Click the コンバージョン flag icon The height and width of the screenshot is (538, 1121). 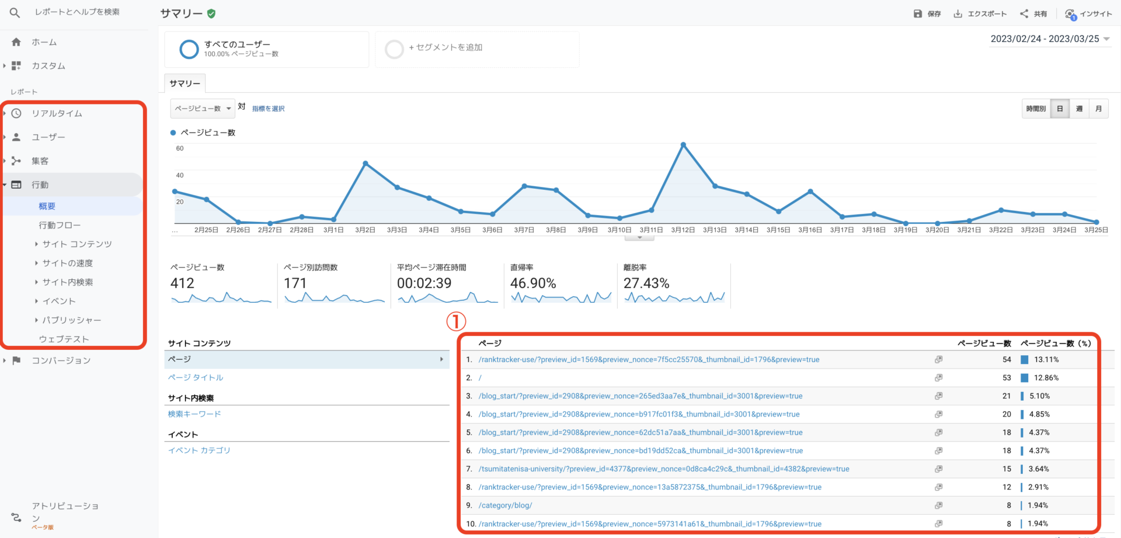[16, 360]
